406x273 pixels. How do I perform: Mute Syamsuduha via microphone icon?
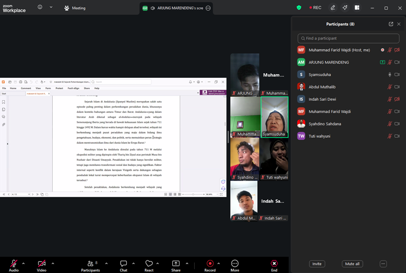point(389,75)
